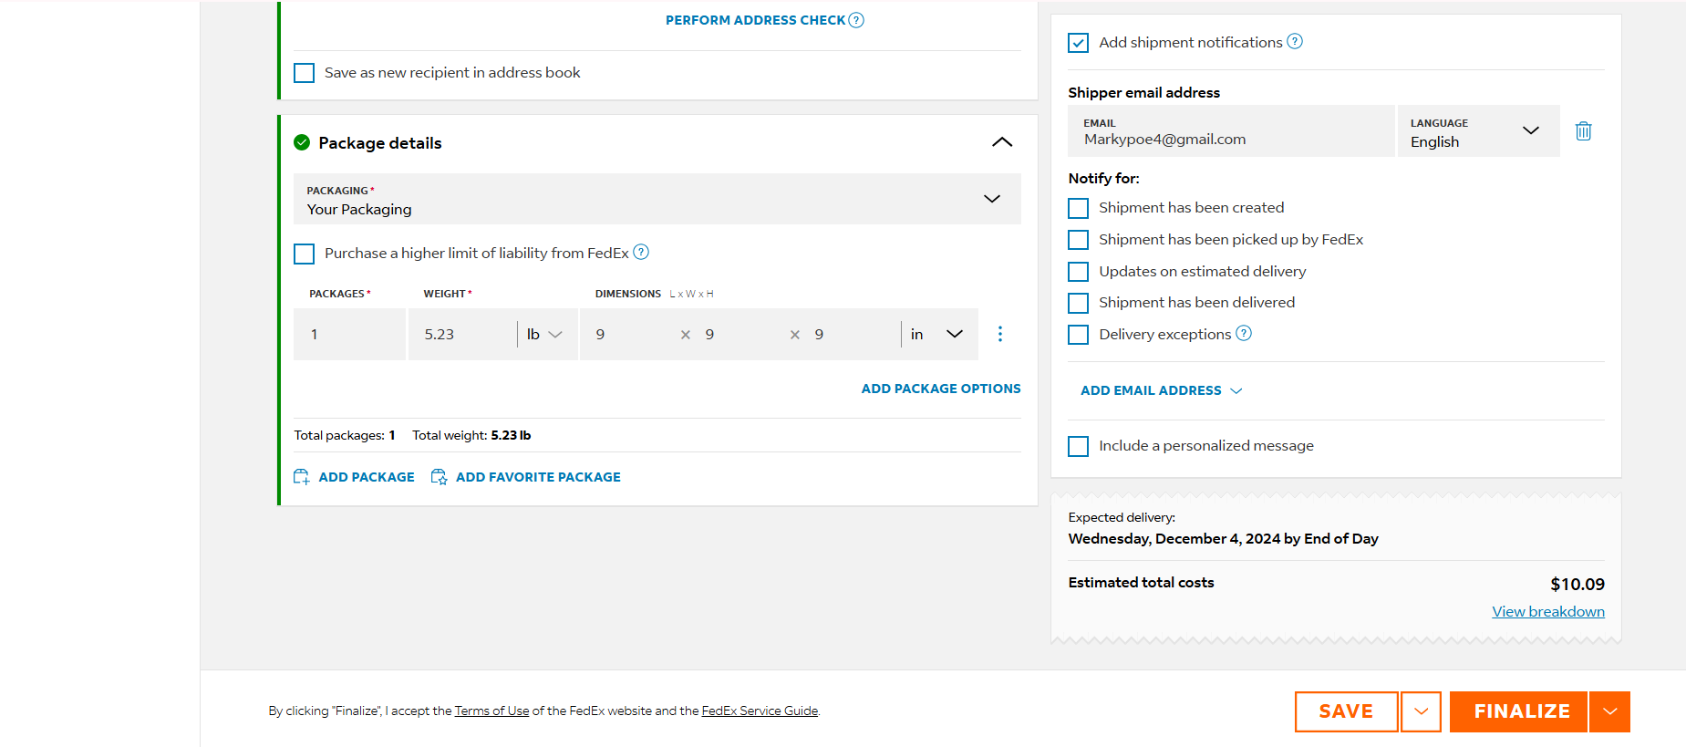
Task: Open the weight unit lb dropdown
Action: point(544,334)
